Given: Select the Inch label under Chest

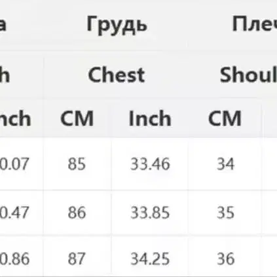Looking at the screenshot, I should tap(150, 119).
